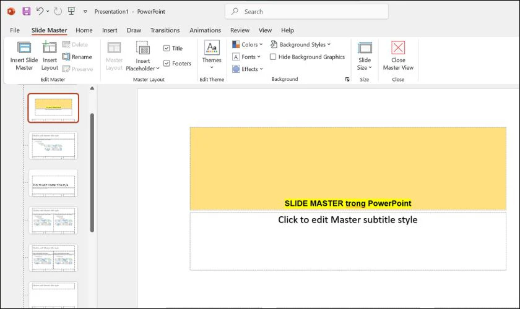Select the title slide layout thumbnail

coord(53,108)
